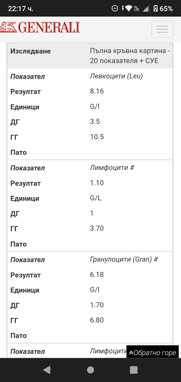Tap the do-not-disturb status icon
This screenshot has width=181, height=382.
click(115, 9)
